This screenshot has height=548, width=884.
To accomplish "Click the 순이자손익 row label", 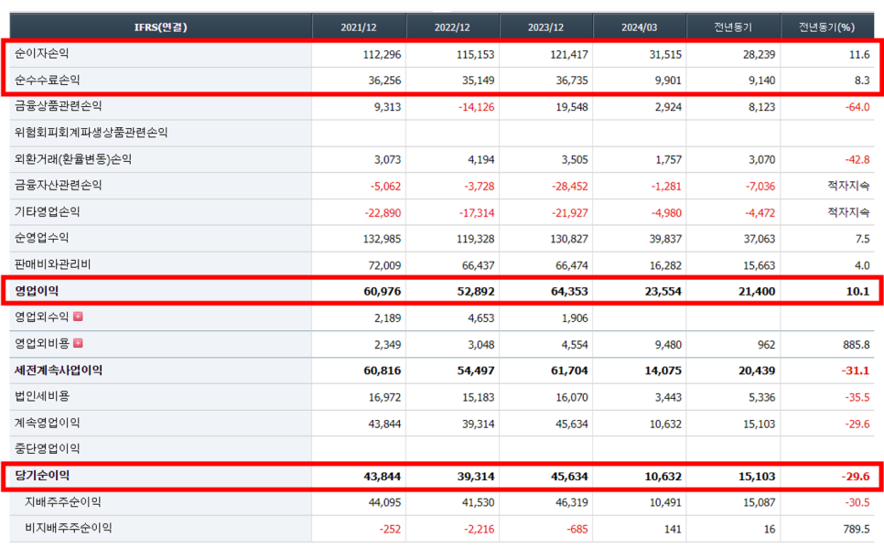I will [42, 54].
